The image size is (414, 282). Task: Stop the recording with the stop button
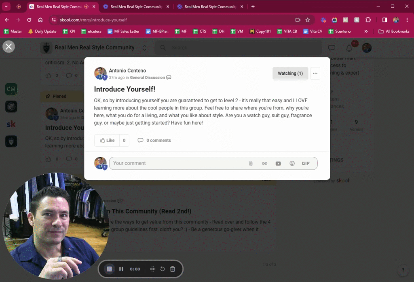click(109, 269)
